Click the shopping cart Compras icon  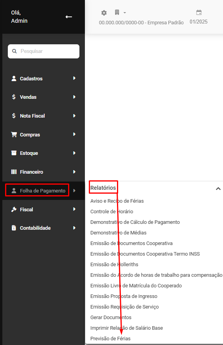pyautogui.click(x=14, y=134)
